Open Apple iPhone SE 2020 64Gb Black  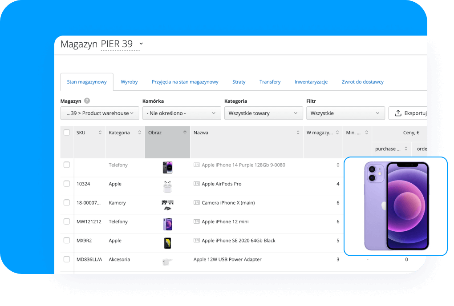238,241
